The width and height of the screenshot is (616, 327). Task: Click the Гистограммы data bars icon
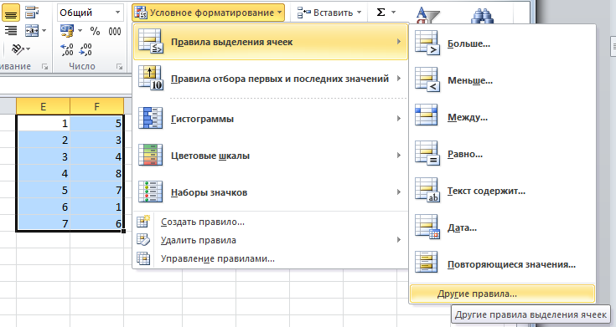point(150,118)
